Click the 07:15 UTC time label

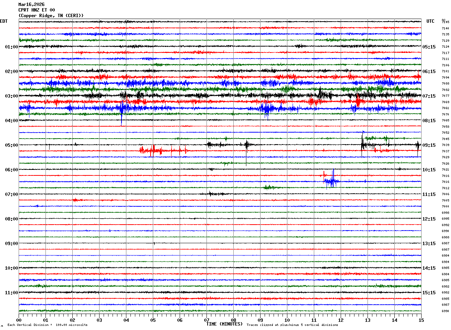[429, 96]
